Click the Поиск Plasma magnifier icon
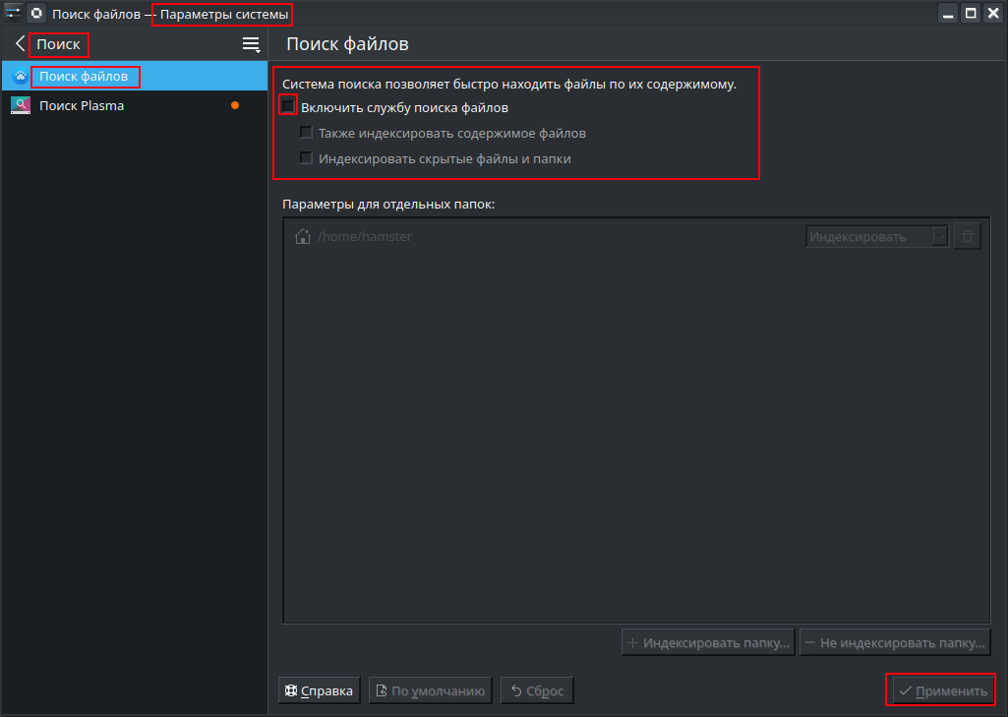1008x717 pixels. click(21, 105)
